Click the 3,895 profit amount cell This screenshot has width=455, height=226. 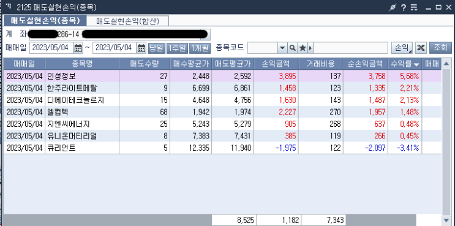(276, 77)
